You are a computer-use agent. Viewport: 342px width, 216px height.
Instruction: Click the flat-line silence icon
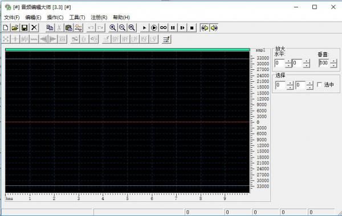point(34,39)
